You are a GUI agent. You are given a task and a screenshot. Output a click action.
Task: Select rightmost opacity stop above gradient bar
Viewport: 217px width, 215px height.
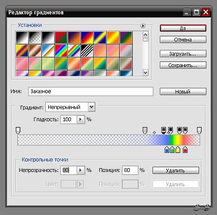[x=199, y=130]
